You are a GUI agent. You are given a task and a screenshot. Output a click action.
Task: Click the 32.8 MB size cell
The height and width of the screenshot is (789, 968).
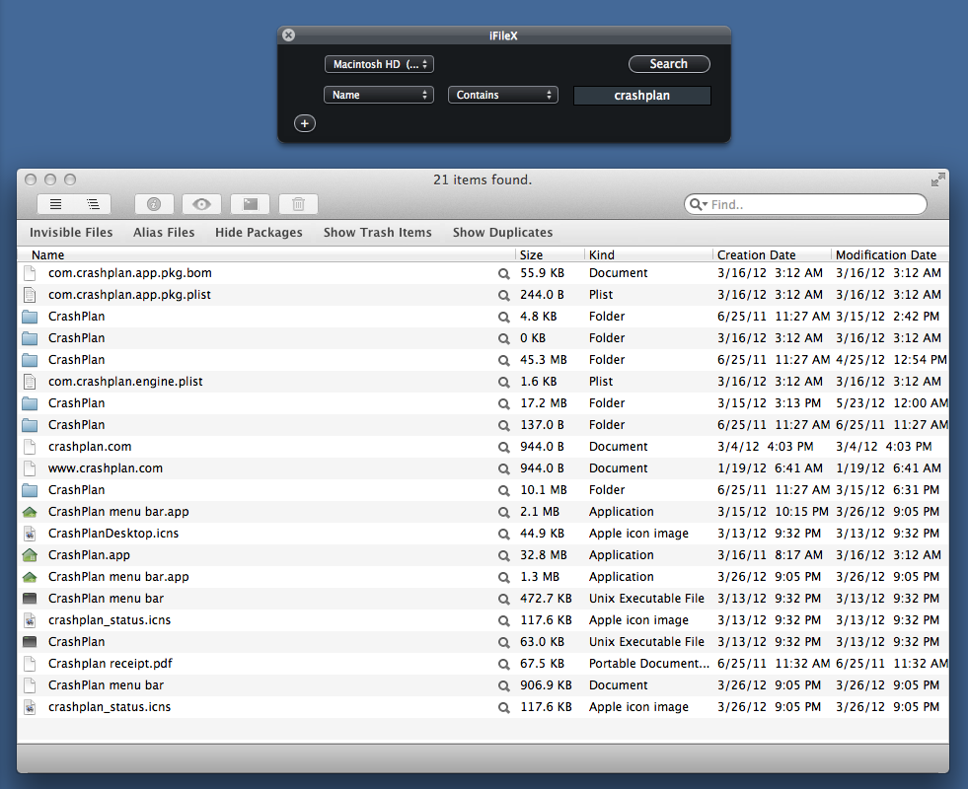click(544, 554)
